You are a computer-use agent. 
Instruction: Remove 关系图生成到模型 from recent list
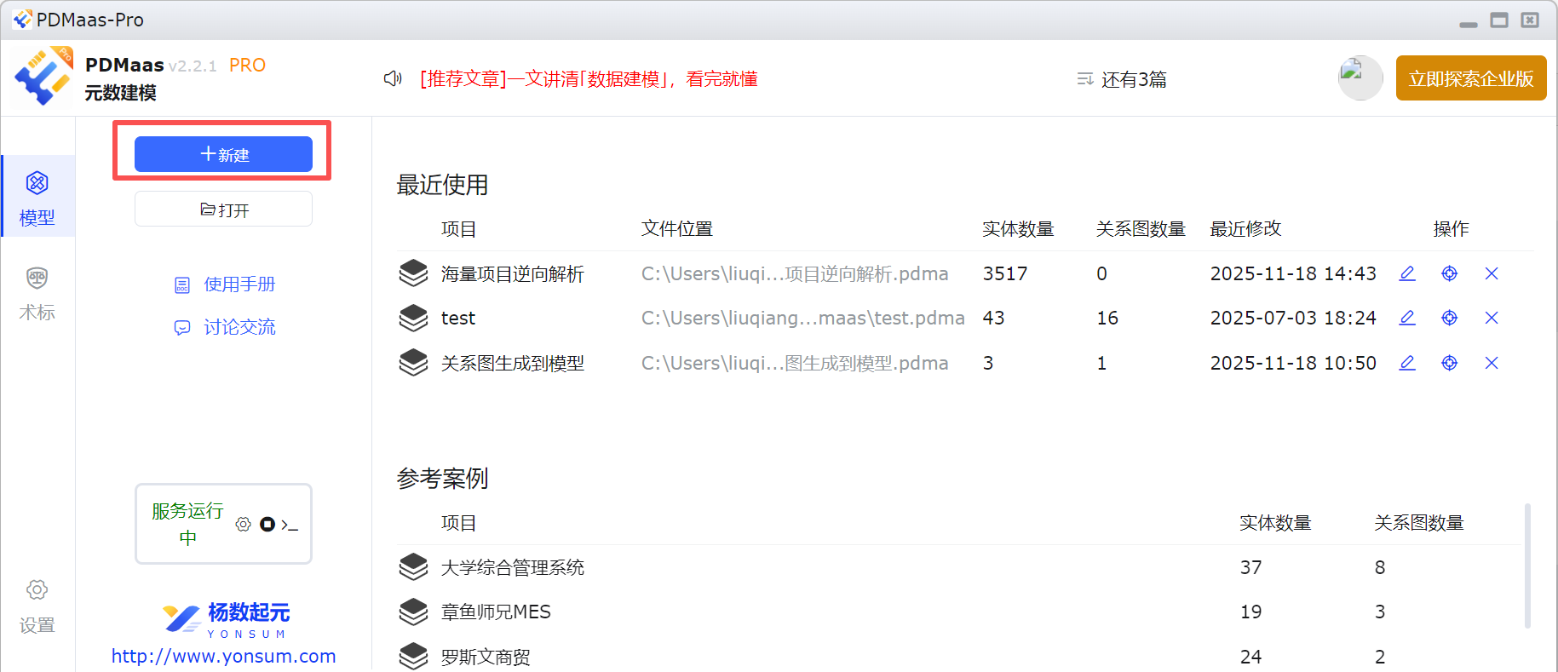[x=1491, y=363]
